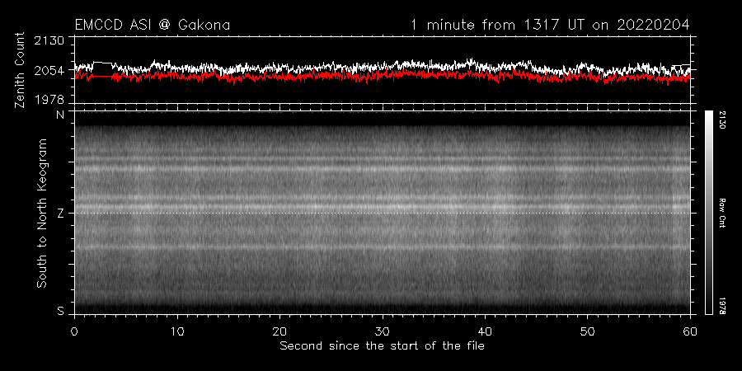Click the 2054 zenith count tick label
This screenshot has height=371, width=742.
click(x=49, y=71)
